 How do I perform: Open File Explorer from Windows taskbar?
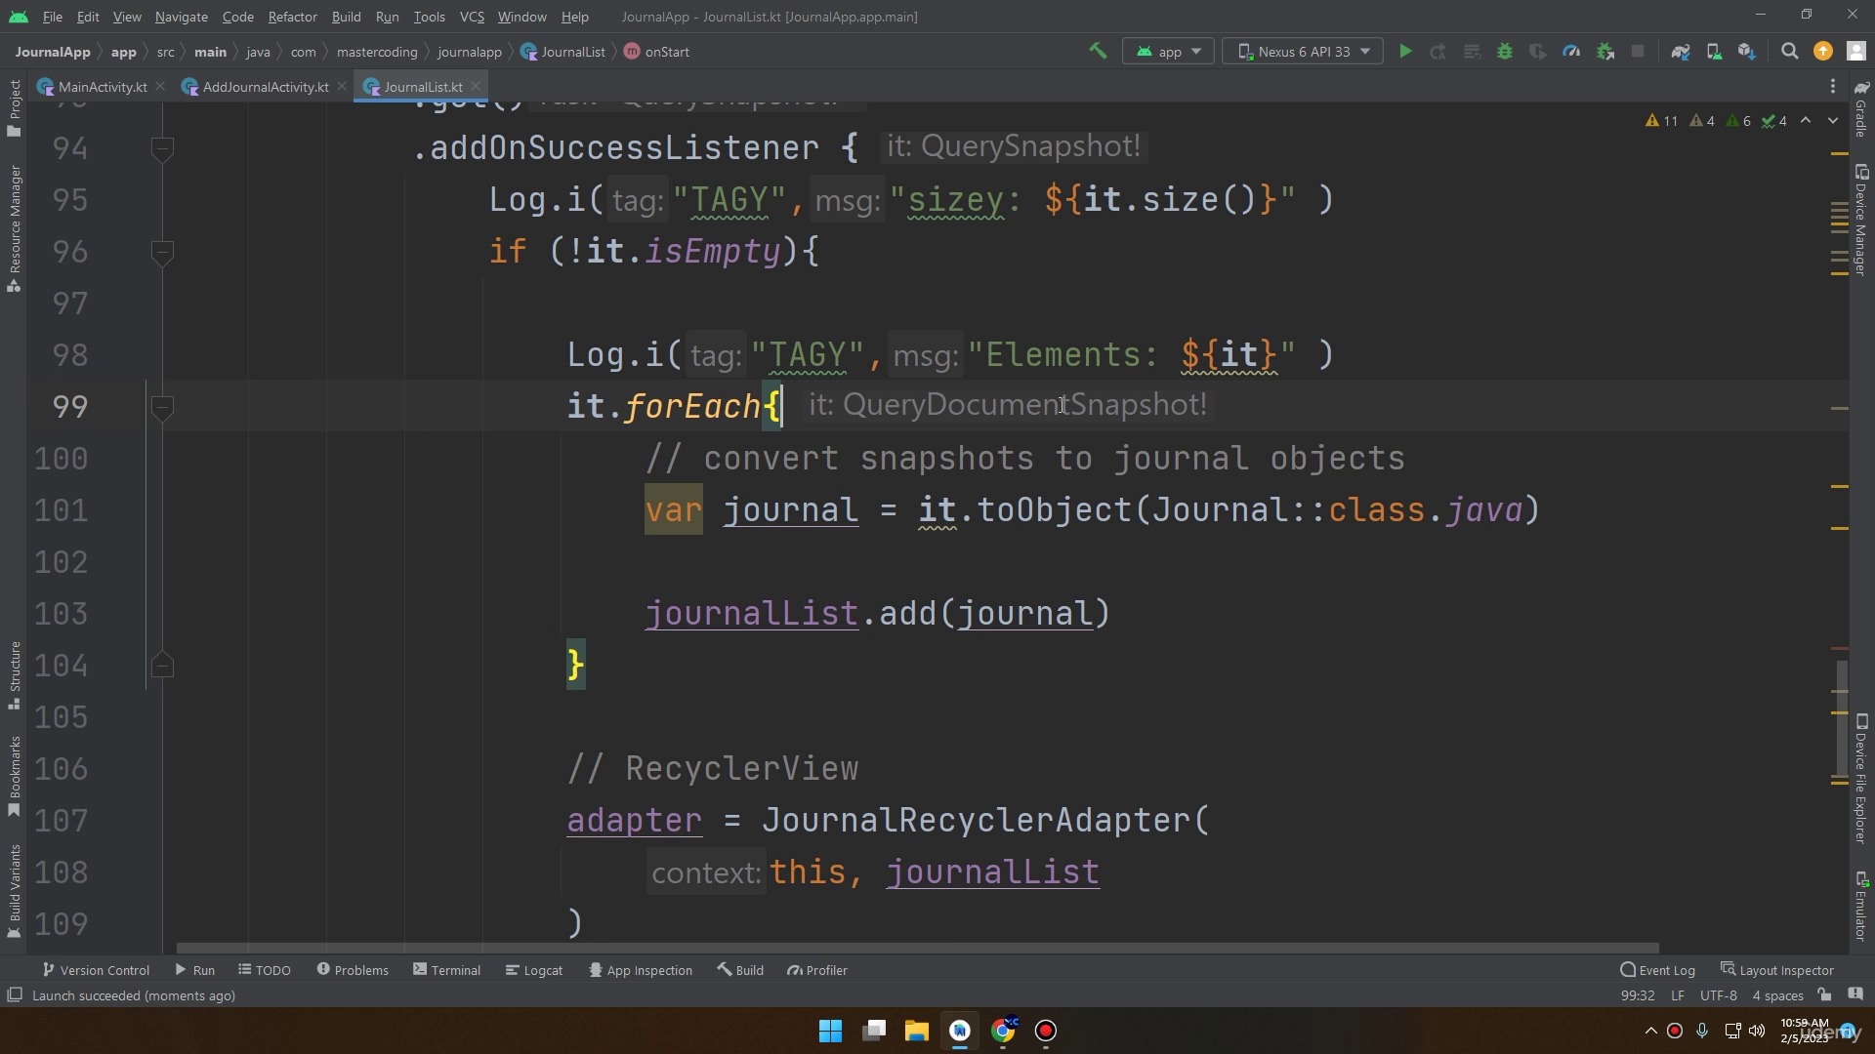point(916,1031)
